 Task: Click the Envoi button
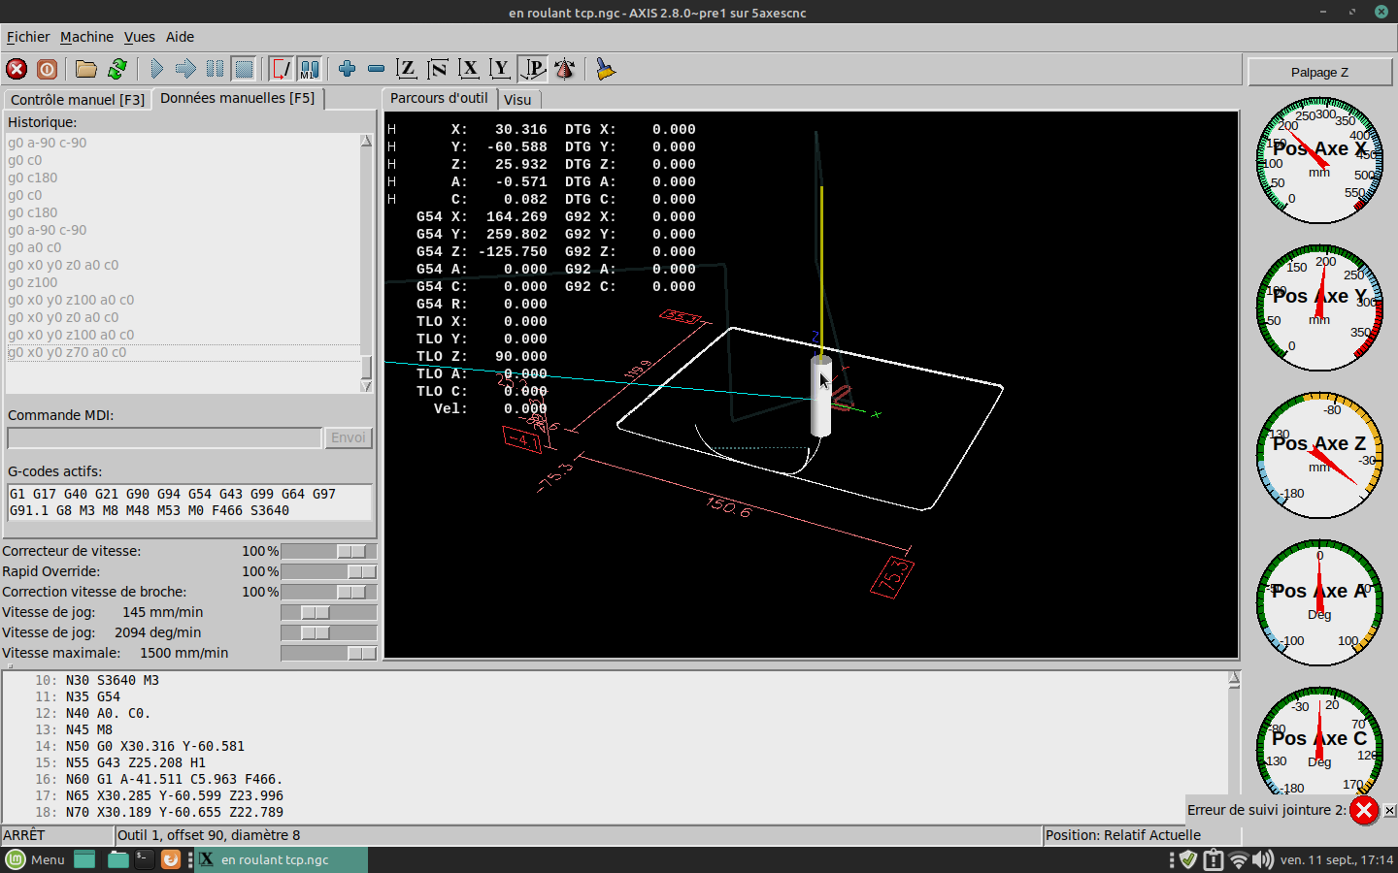pos(349,437)
